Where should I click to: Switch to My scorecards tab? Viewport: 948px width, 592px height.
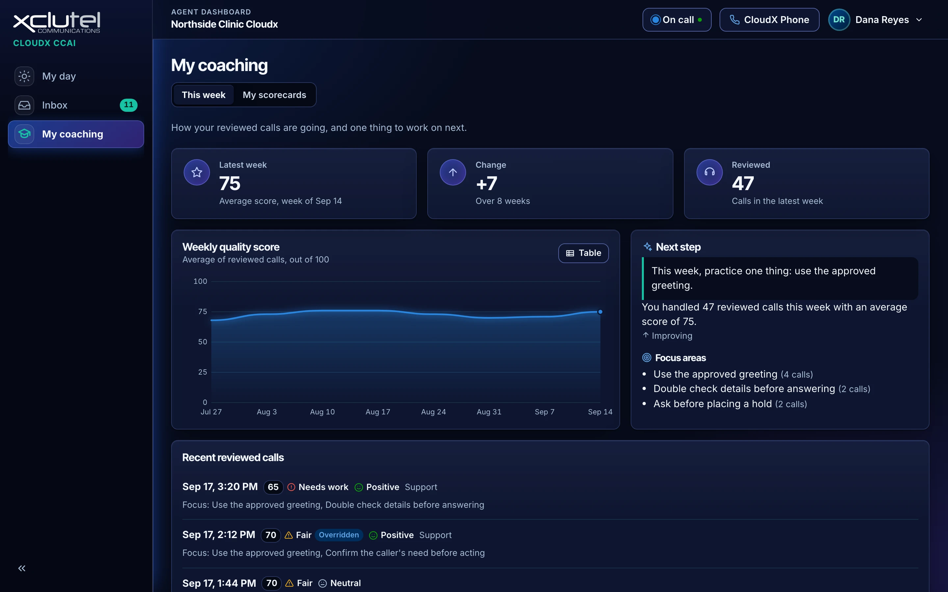(274, 95)
